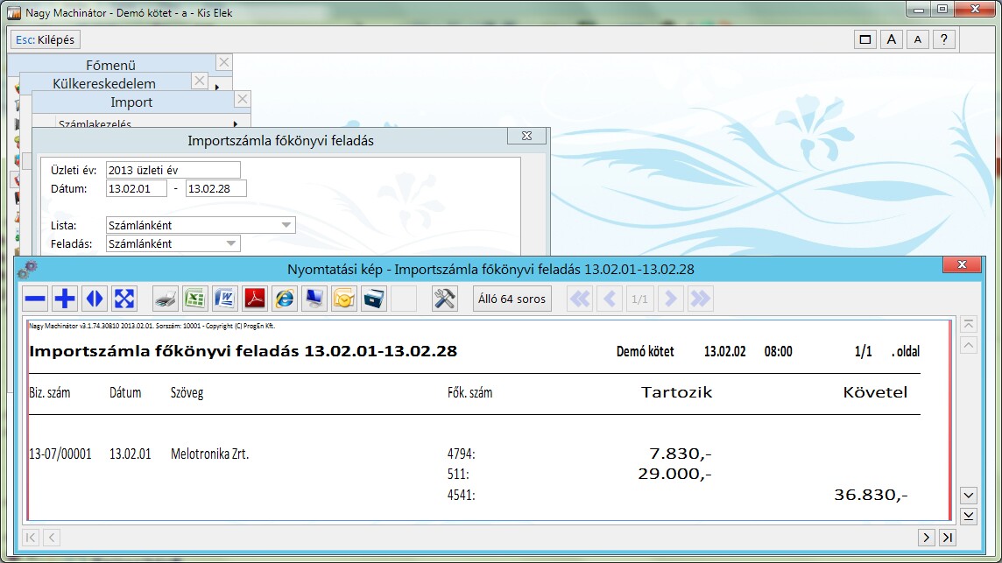Select the Főmenü header
The width and height of the screenshot is (1002, 563).
pyautogui.click(x=110, y=65)
